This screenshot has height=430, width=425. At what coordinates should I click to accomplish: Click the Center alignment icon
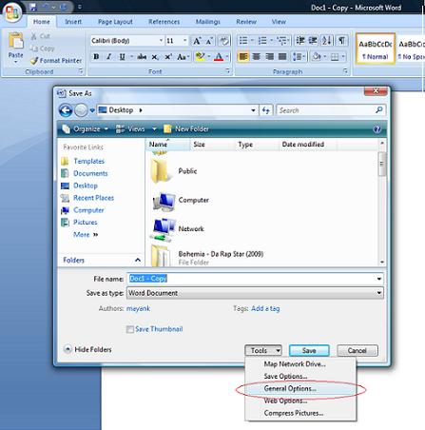coord(256,57)
